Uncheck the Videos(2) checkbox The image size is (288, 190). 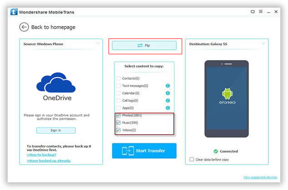click(x=119, y=130)
